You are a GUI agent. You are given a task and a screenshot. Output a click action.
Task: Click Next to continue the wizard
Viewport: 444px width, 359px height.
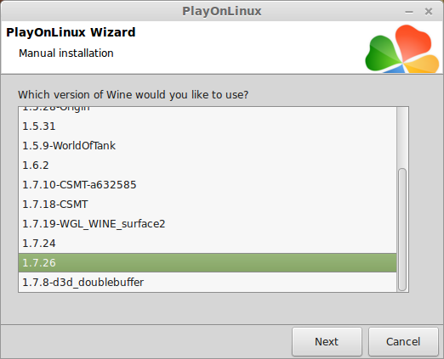pos(327,341)
